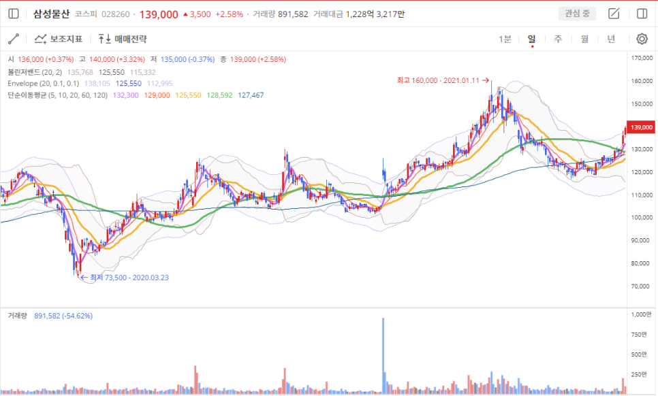Click the tallest blue volume bar
658x396 pixels.
pyautogui.click(x=383, y=355)
